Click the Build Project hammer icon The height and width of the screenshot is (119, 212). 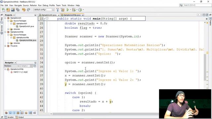[58, 10]
